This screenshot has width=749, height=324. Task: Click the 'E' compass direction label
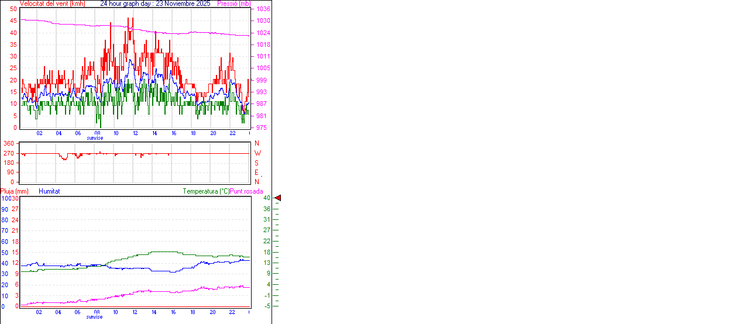[256, 173]
